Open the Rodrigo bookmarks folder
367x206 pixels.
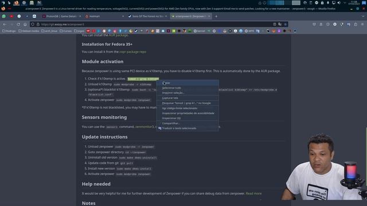tap(9, 31)
